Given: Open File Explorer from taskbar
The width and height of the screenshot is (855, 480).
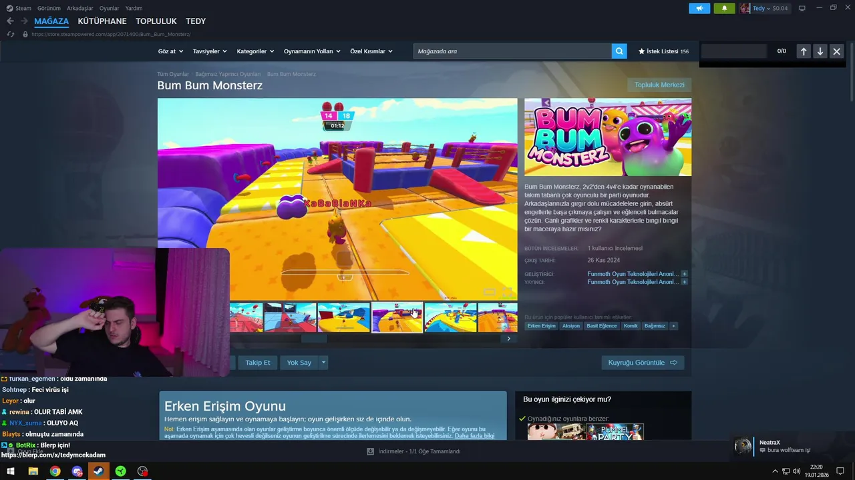Looking at the screenshot, I should pos(33,471).
